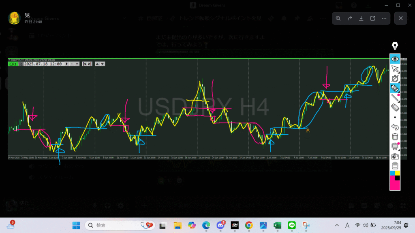Show hidden system tray icons chevron

pyautogui.click(x=337, y=225)
